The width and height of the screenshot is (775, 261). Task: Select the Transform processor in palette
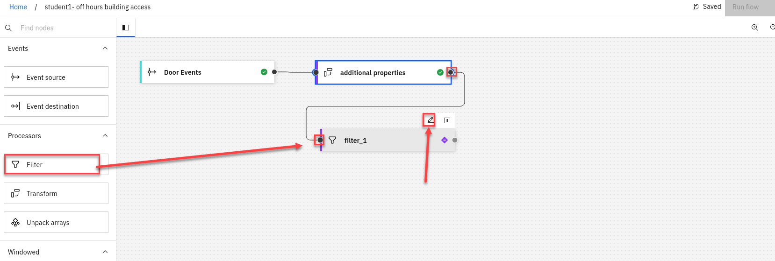click(56, 193)
